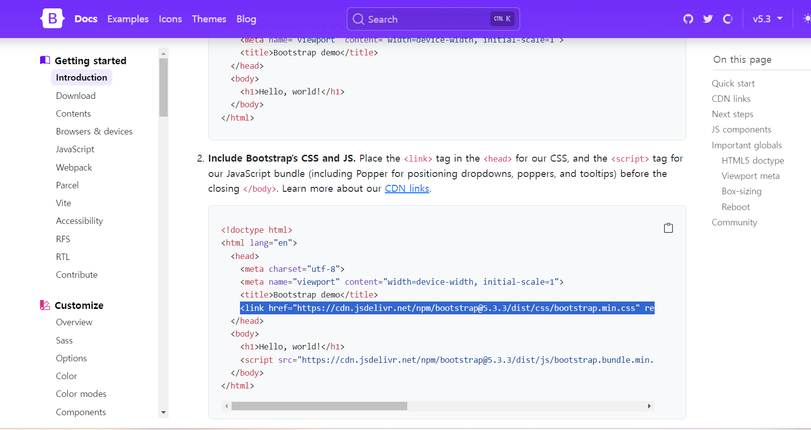This screenshot has height=430, width=811.
Task: Open Parcel guide link
Action: pyautogui.click(x=67, y=185)
